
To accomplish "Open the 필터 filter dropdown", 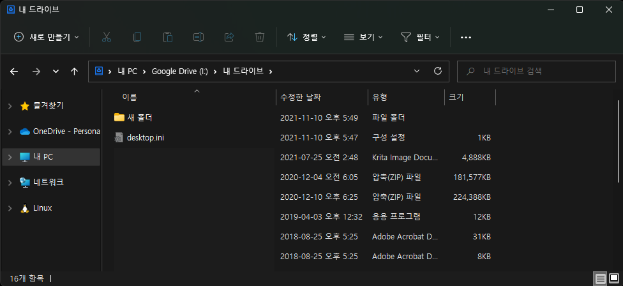I will [x=421, y=37].
